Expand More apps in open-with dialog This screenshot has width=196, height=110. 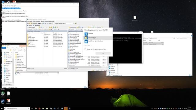click(x=88, y=45)
